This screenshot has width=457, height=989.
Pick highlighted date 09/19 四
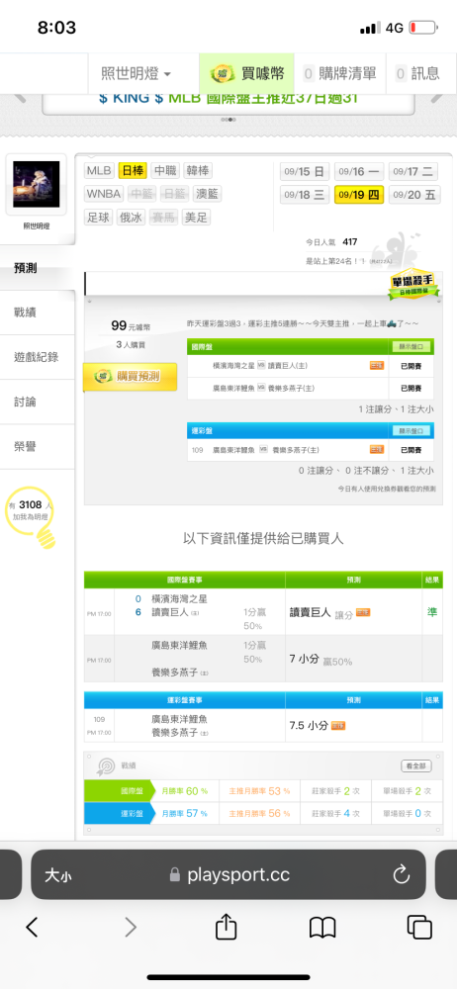coord(358,194)
